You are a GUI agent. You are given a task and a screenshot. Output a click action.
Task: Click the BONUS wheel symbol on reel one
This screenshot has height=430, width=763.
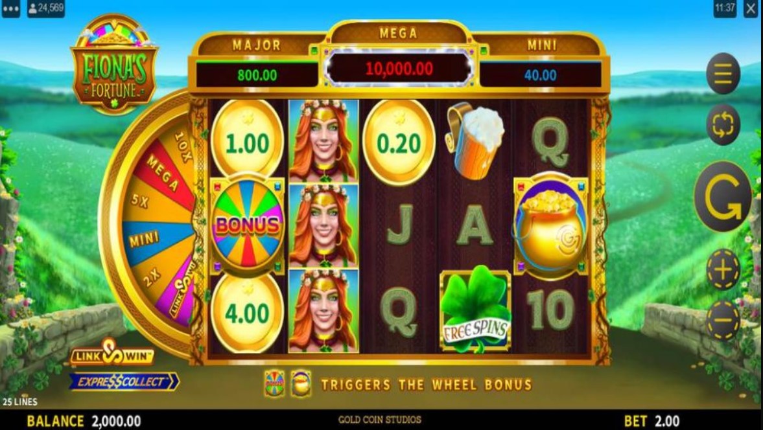247,225
